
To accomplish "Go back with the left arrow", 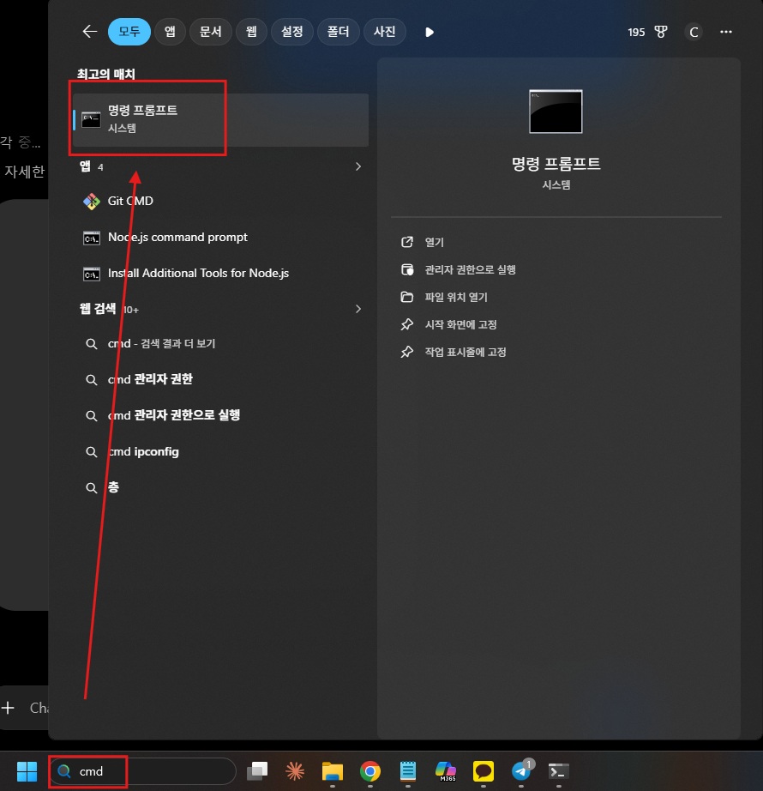I will pos(90,32).
